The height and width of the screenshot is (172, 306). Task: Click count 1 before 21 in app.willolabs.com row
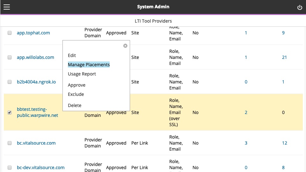pos(246,57)
